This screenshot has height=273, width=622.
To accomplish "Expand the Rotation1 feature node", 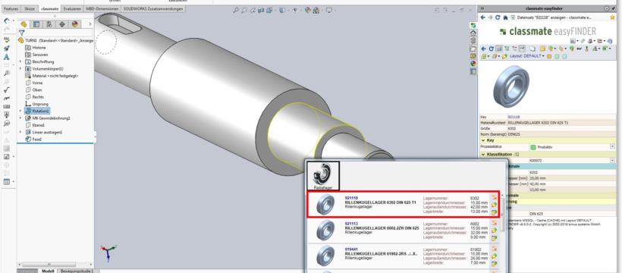I will pos(20,111).
